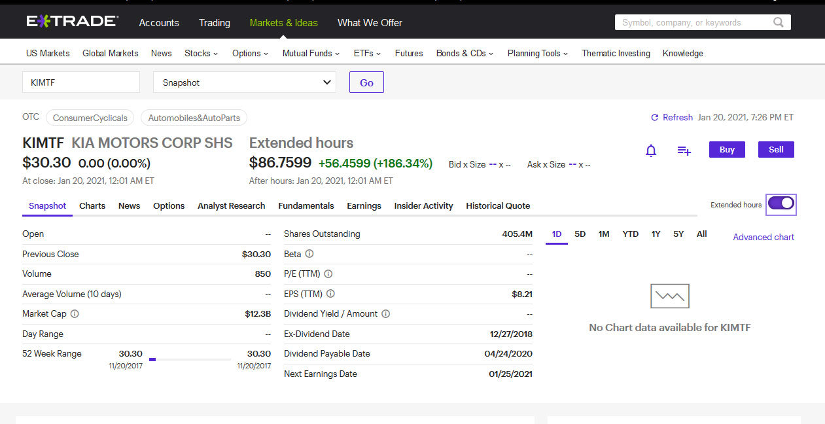Image resolution: width=825 pixels, height=424 pixels.
Task: Open What We Offer menu
Action: pyautogui.click(x=370, y=23)
